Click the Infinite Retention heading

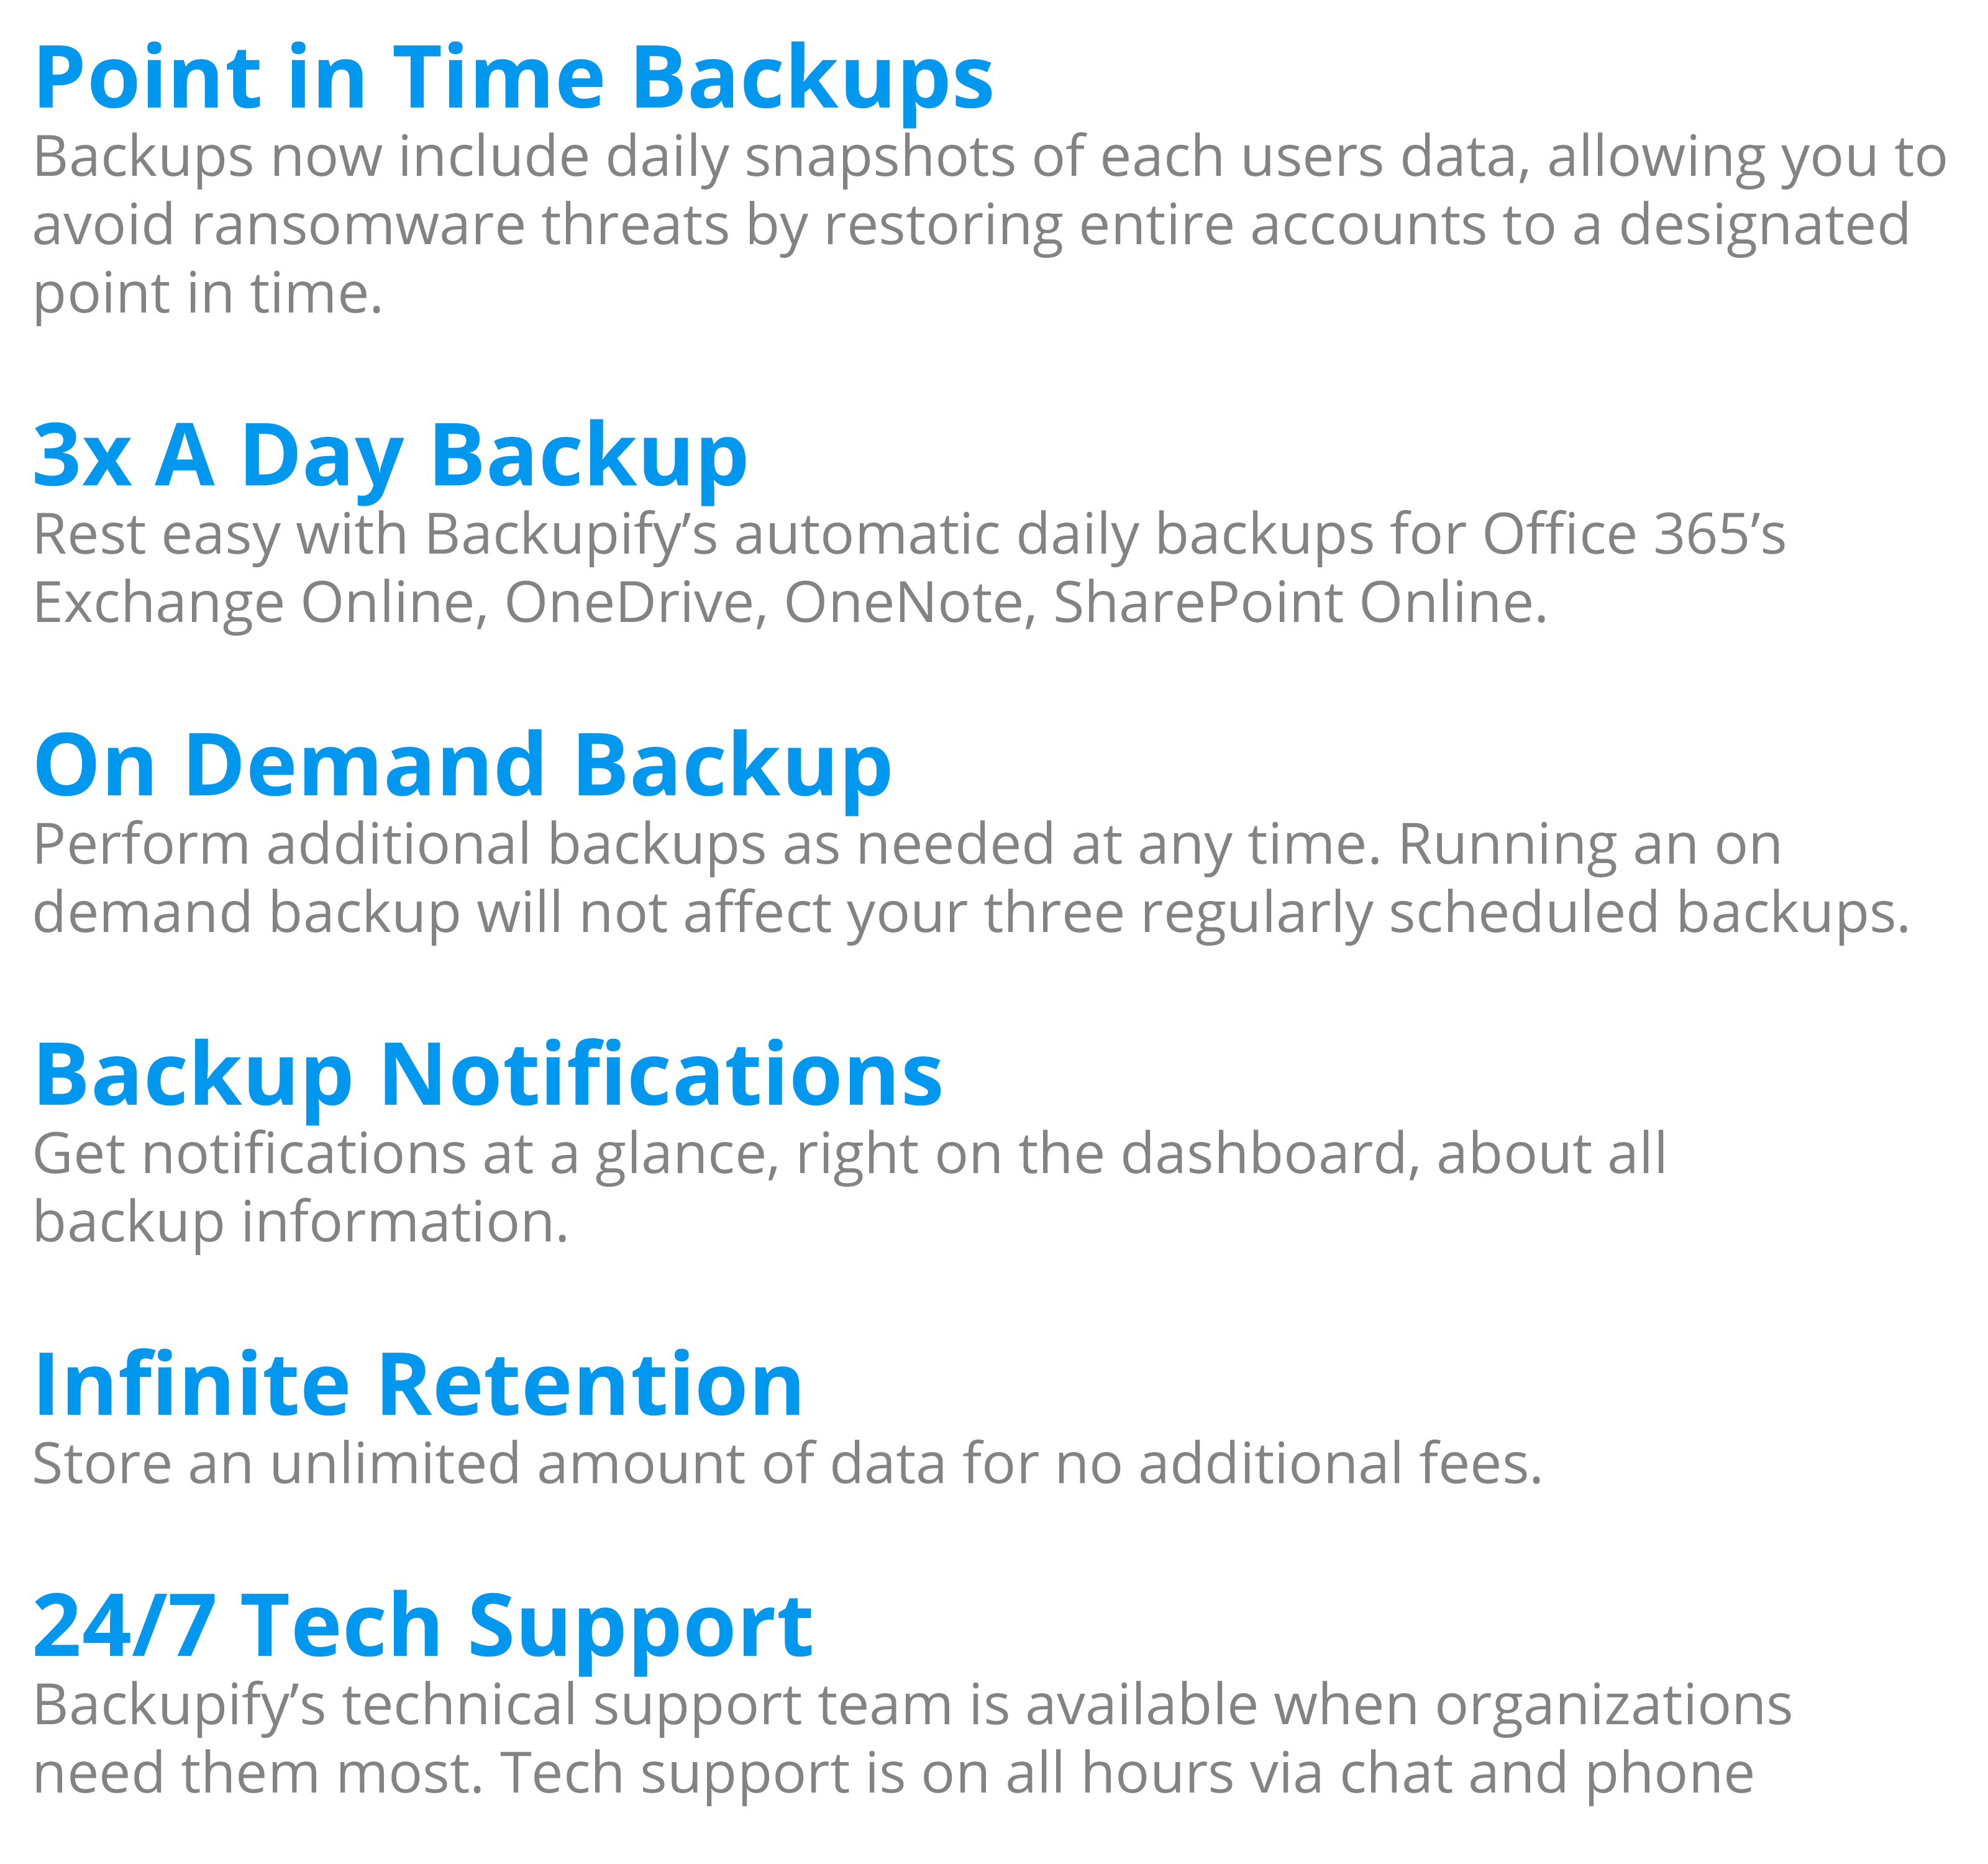(x=418, y=1386)
